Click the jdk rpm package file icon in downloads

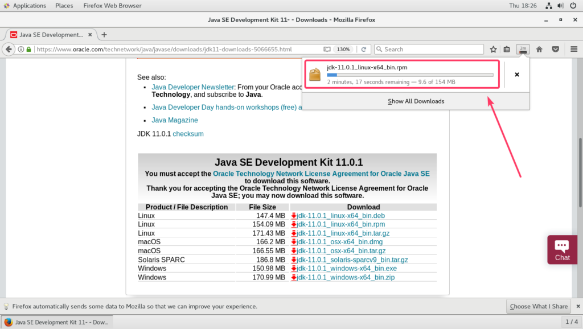click(315, 75)
